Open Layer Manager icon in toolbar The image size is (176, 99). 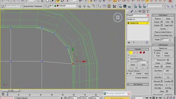pyautogui.click(x=47, y=6)
